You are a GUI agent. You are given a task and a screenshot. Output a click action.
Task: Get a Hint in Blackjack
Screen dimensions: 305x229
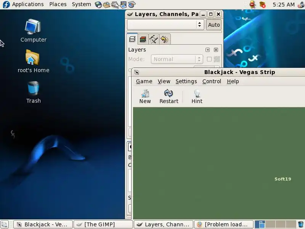(x=197, y=96)
